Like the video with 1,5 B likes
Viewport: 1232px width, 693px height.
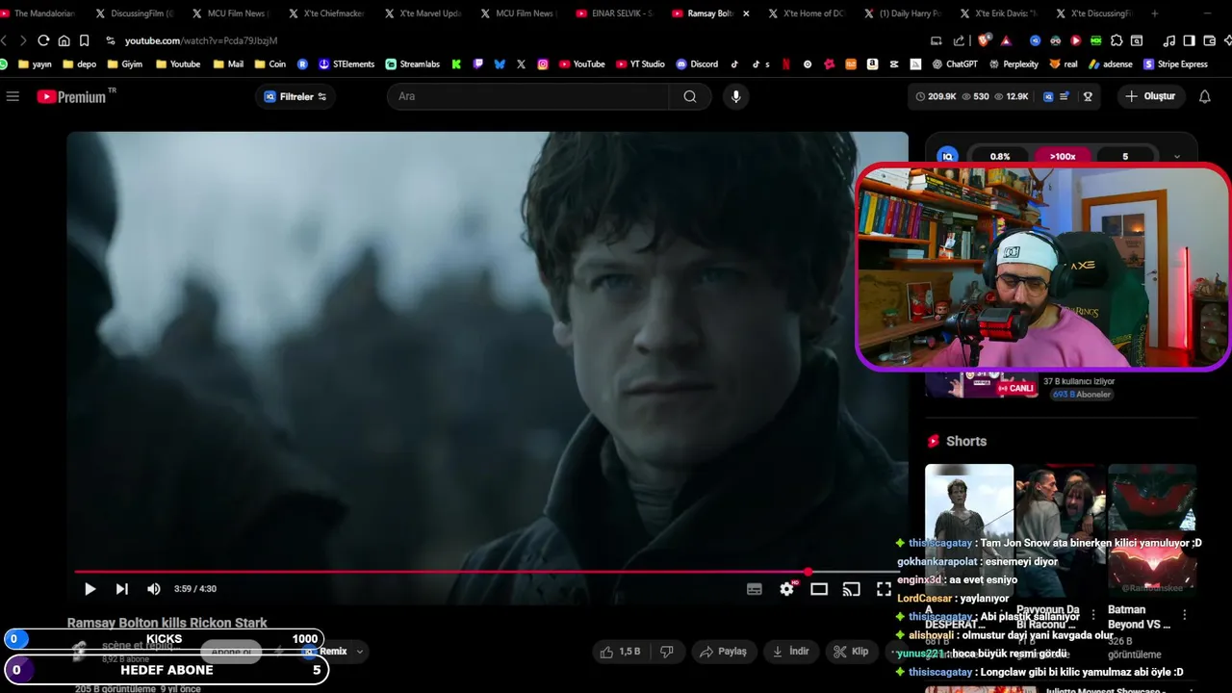coord(619,652)
